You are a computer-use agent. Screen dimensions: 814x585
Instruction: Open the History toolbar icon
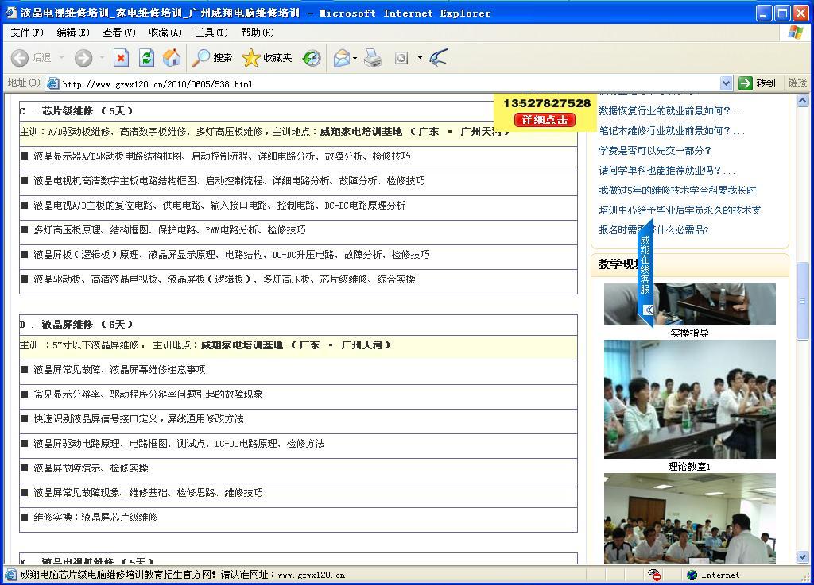[x=312, y=58]
